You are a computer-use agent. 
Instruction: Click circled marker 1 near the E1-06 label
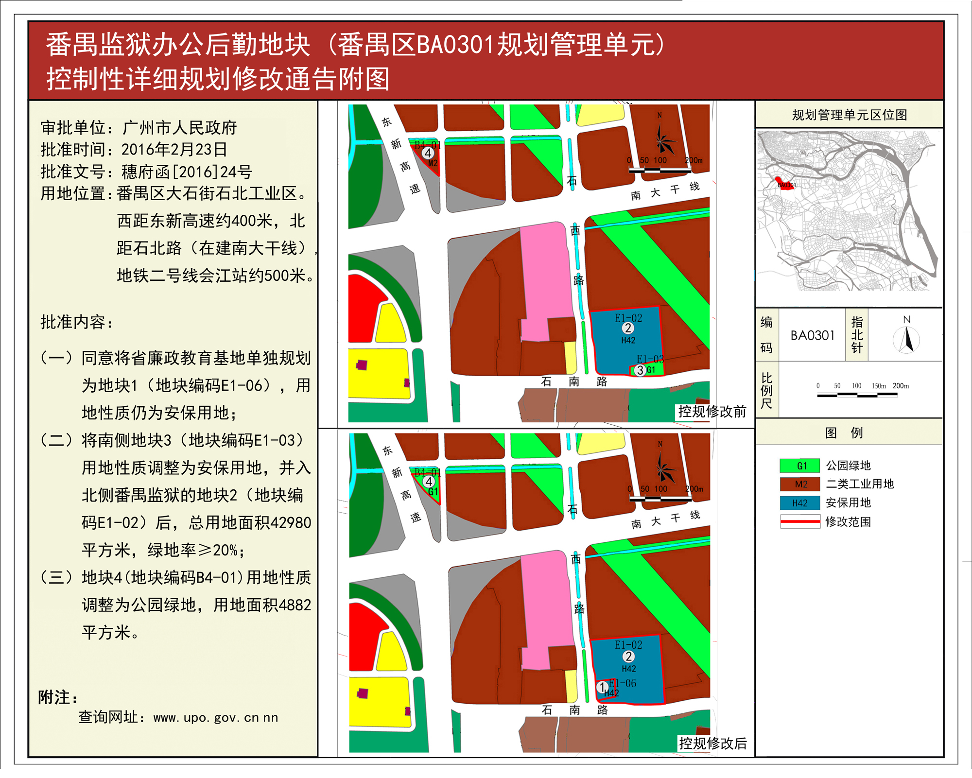tap(602, 687)
